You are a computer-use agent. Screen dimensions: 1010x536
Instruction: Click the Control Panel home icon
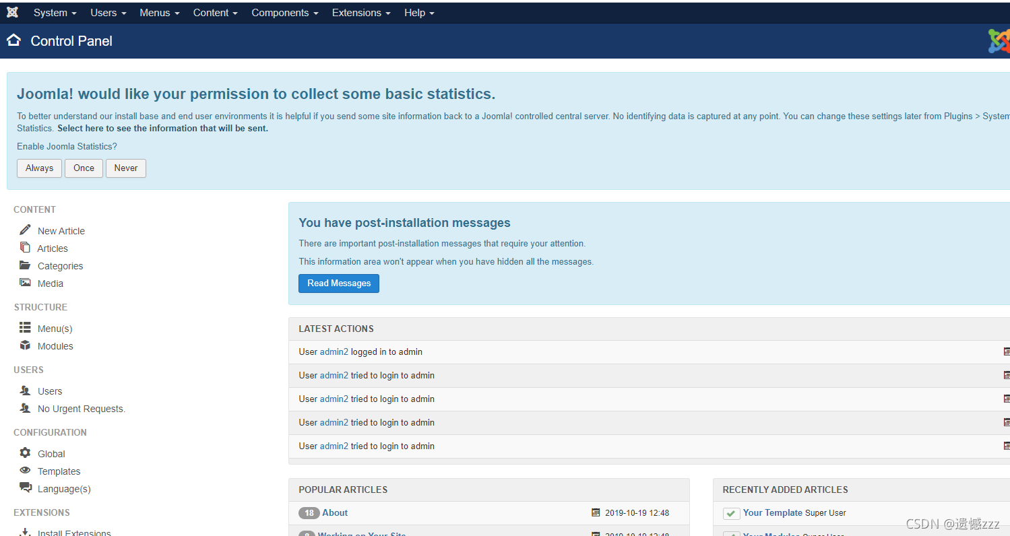click(13, 40)
